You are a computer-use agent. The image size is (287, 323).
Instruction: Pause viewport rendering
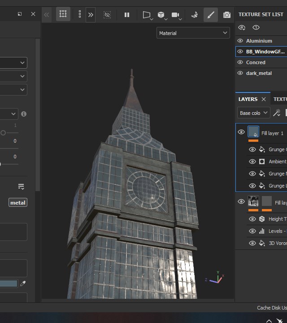pos(127,15)
